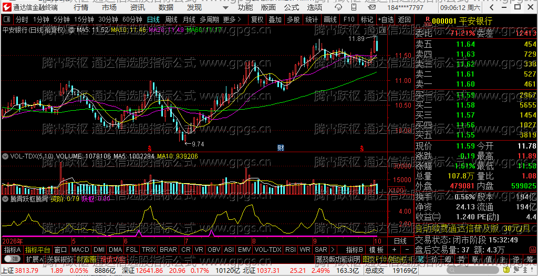
Task: Switch to 周线 weekly period
Action: [171, 19]
